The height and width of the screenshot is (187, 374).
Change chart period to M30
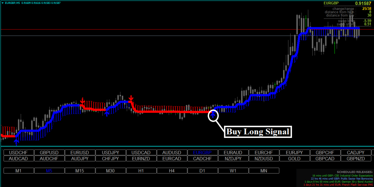pyautogui.click(x=111, y=171)
